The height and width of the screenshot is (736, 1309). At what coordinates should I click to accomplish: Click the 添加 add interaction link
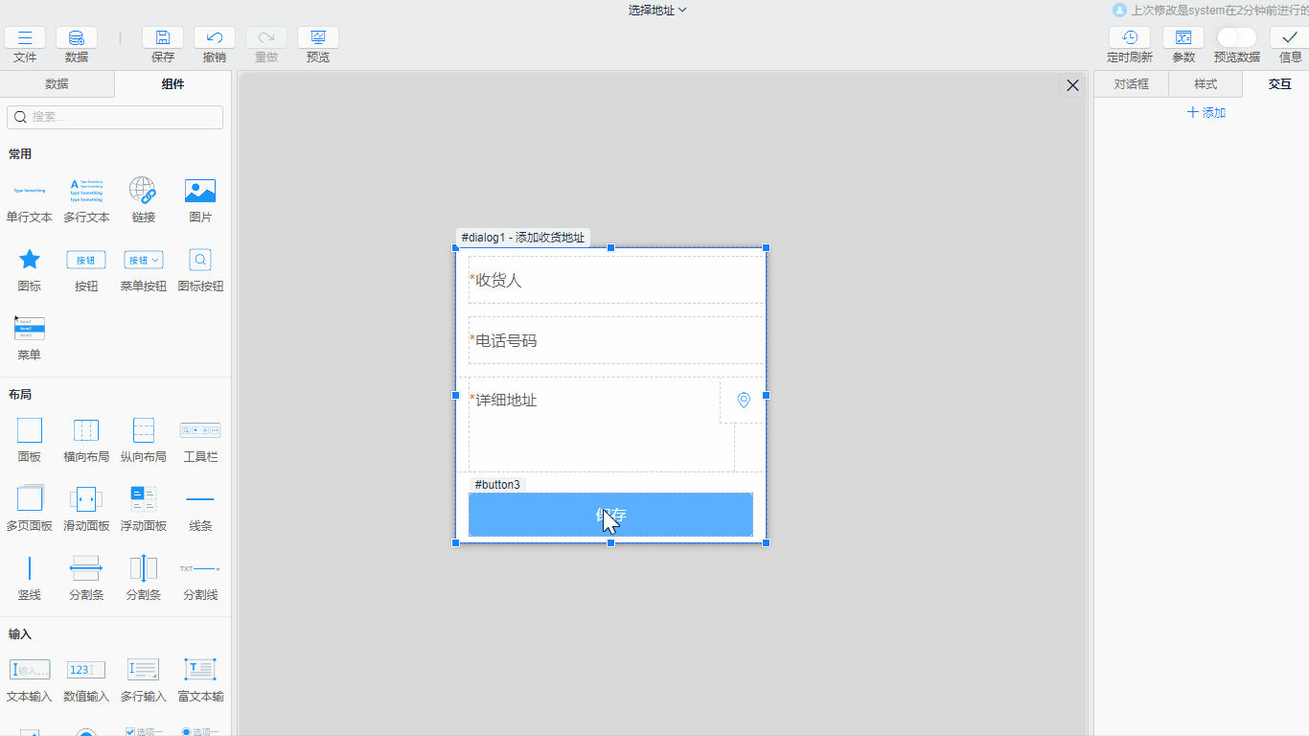click(1206, 113)
